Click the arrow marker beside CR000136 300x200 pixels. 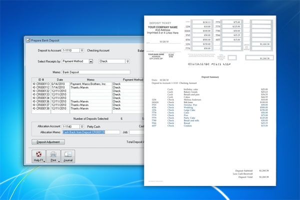pyautogui.click(x=34, y=101)
